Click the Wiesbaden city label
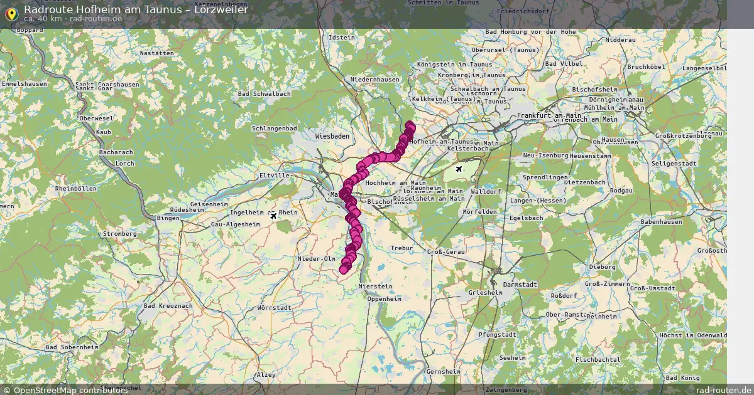754x395 pixels. [x=332, y=135]
